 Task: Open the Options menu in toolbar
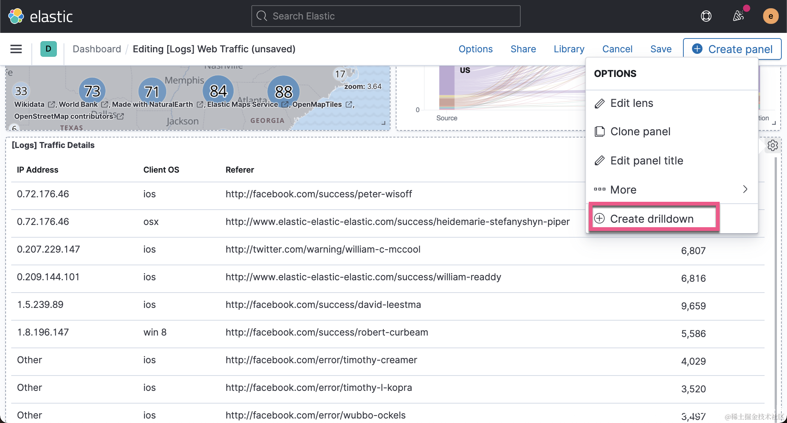tap(475, 49)
